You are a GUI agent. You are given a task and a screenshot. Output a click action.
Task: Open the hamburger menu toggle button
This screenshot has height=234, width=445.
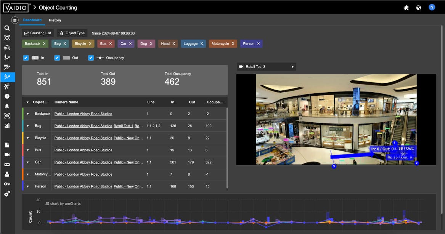15,20
